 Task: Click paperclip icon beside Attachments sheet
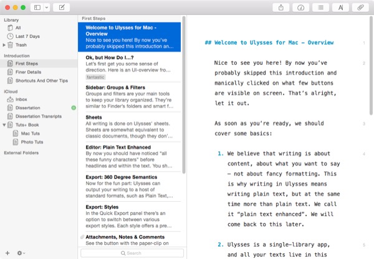[x=82, y=237]
